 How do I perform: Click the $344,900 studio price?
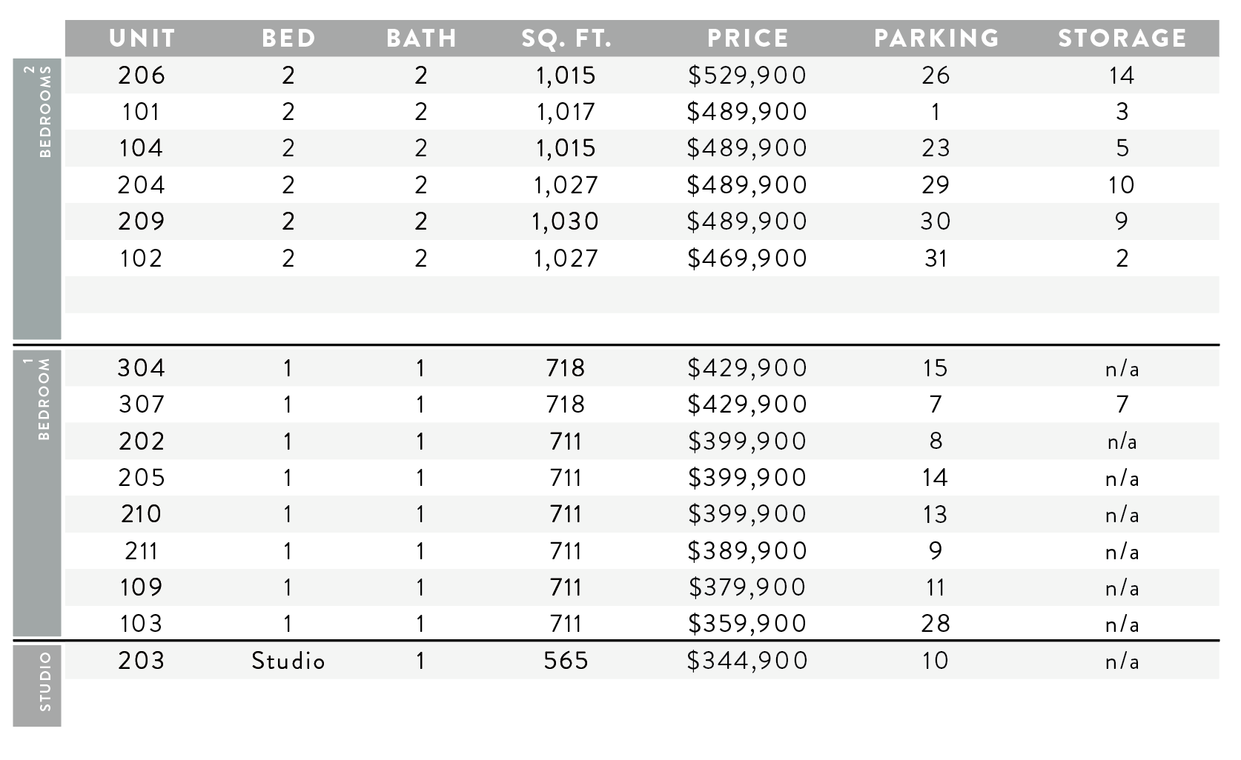pos(747,660)
